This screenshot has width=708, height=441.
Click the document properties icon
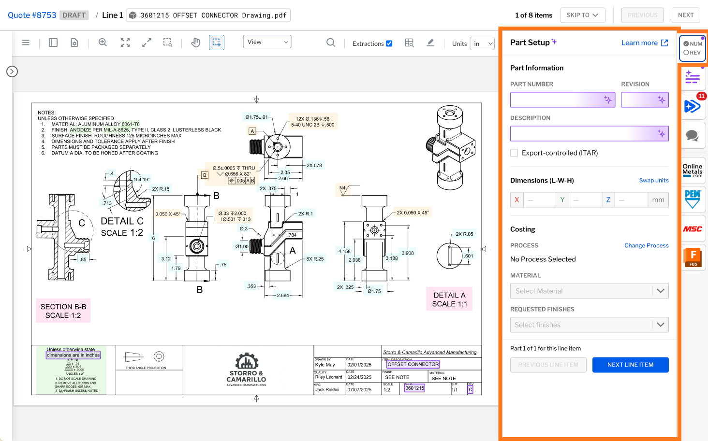point(74,43)
